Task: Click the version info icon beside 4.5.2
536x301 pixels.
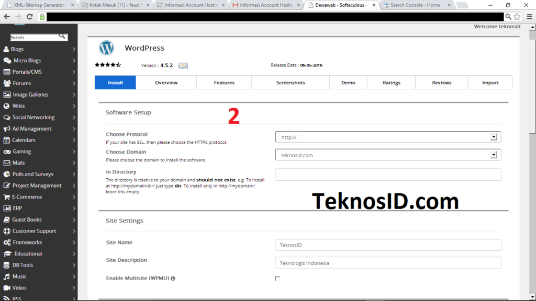Action: (x=183, y=65)
